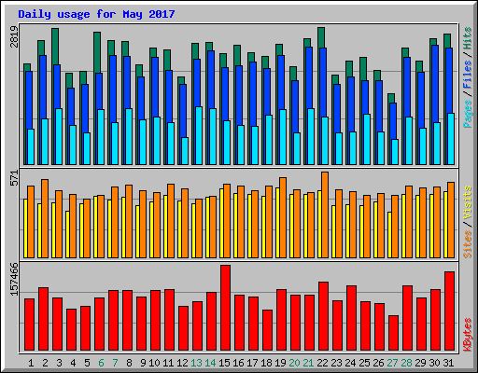Click day 22 on the x-axis
Image resolution: width=478 pixels, height=373 pixels.
[x=322, y=363]
